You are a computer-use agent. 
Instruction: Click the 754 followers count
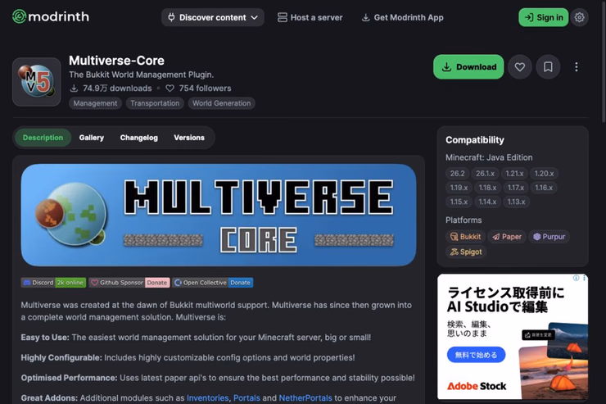[x=198, y=89]
